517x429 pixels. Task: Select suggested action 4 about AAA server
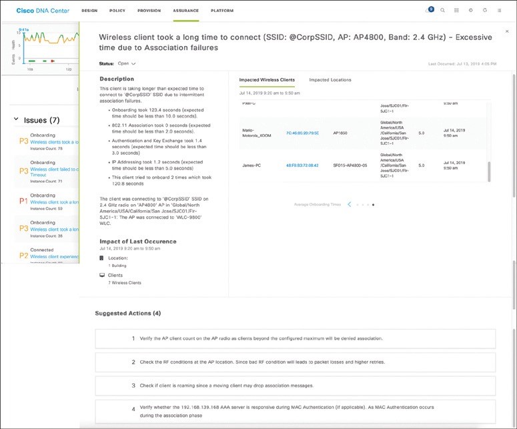[296, 411]
